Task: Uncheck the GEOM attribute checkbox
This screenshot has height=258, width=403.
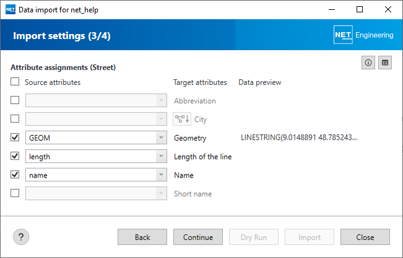Action: pyautogui.click(x=15, y=138)
